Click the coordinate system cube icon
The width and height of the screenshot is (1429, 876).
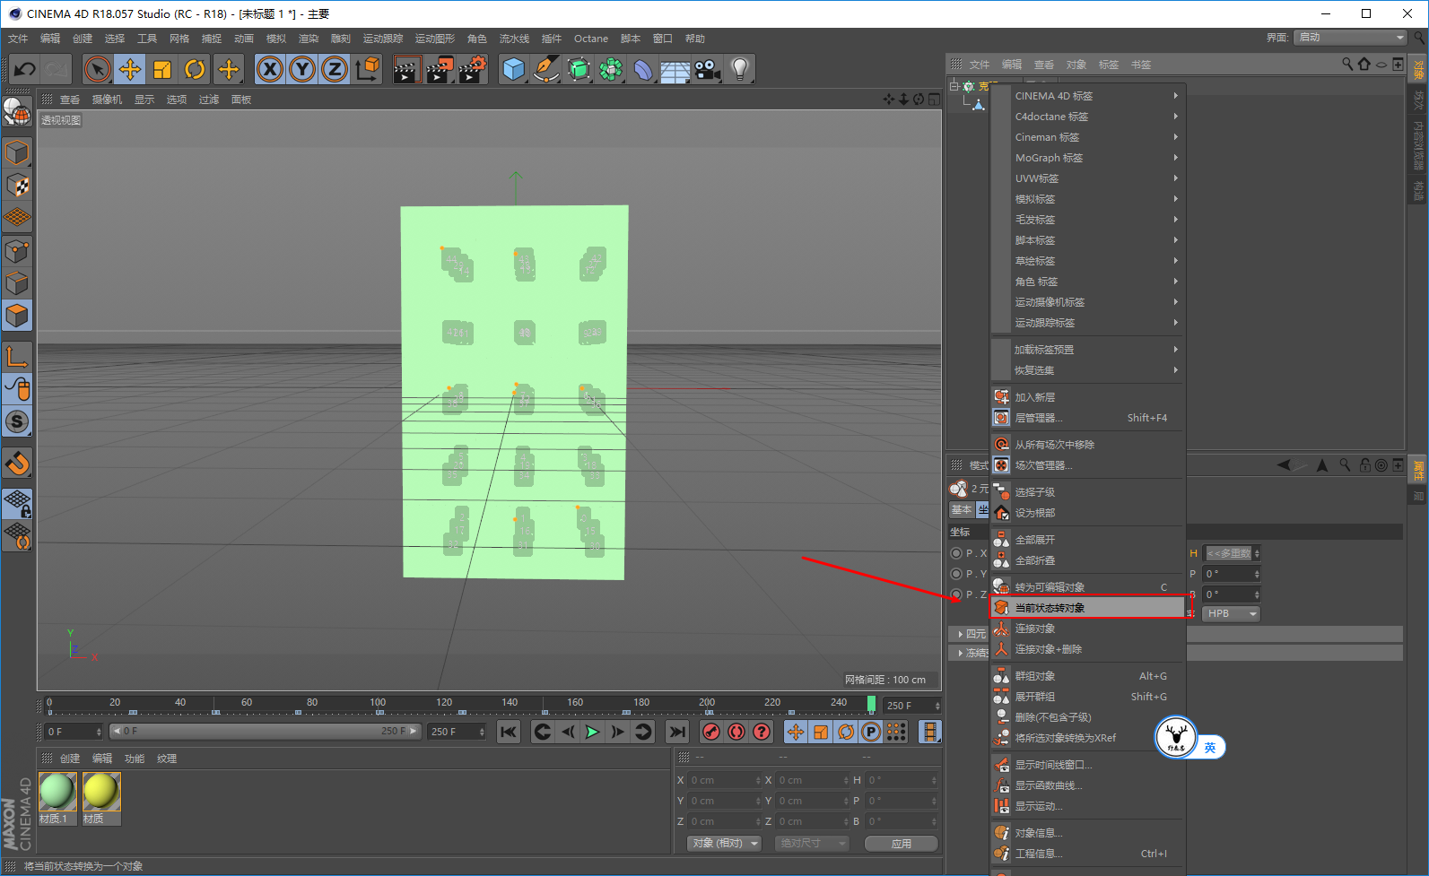point(367,69)
